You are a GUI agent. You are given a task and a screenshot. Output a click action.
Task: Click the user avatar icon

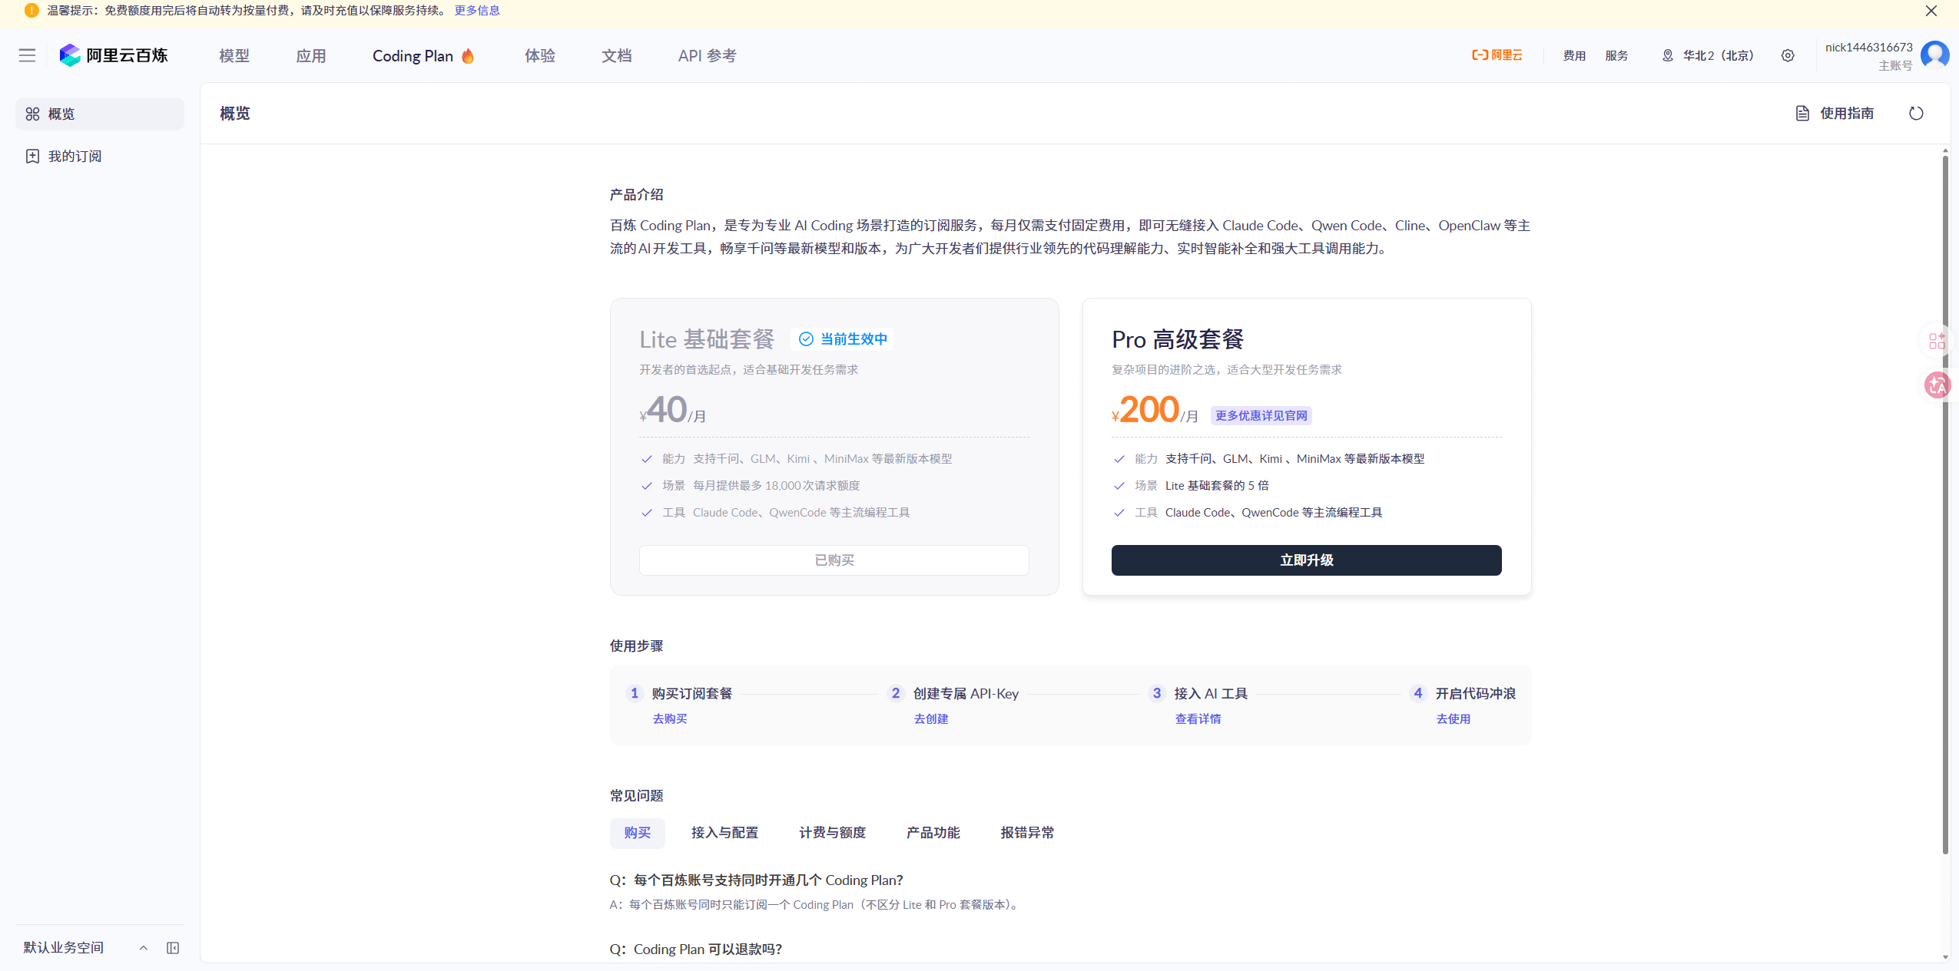point(1934,55)
